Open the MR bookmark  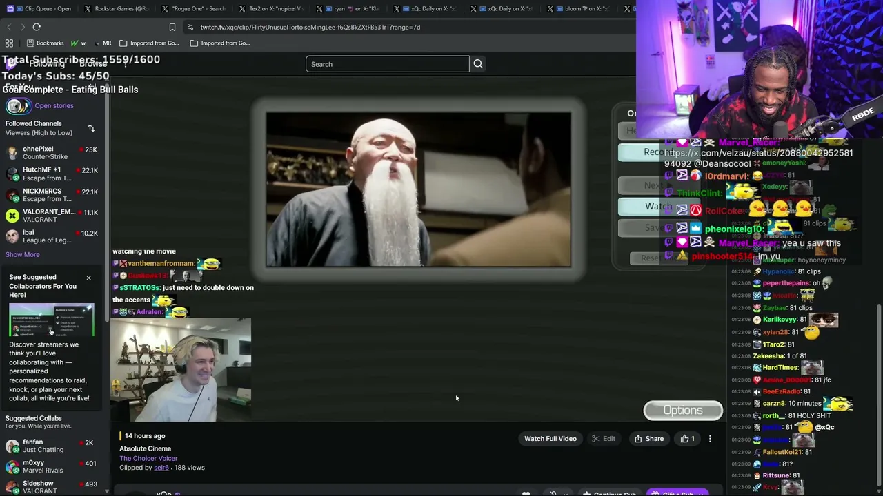pyautogui.click(x=101, y=43)
